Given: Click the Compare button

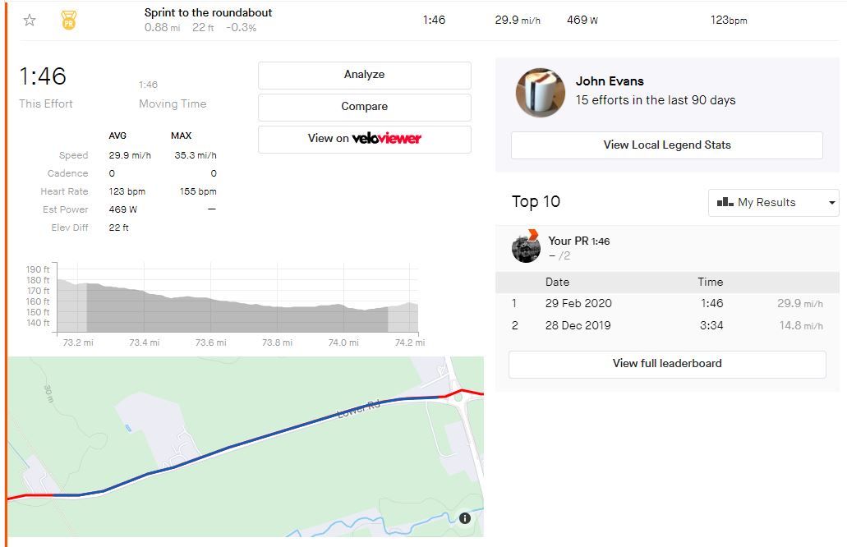Looking at the screenshot, I should (x=365, y=107).
